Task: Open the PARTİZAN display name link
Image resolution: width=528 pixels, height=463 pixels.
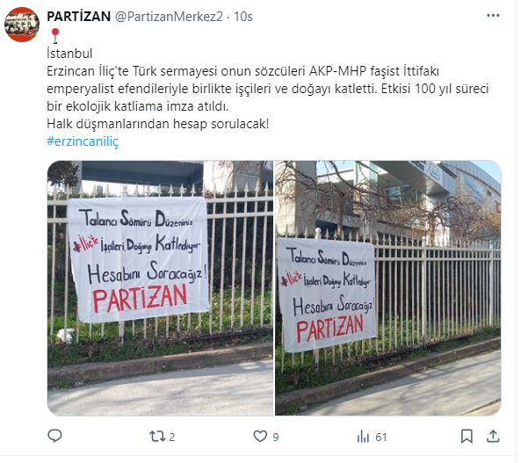Action: (x=79, y=16)
